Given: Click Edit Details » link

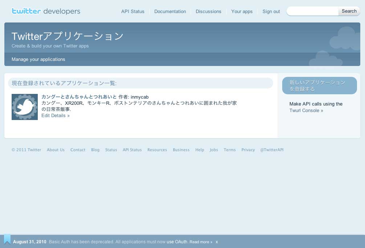Looking at the screenshot, I should [56, 116].
